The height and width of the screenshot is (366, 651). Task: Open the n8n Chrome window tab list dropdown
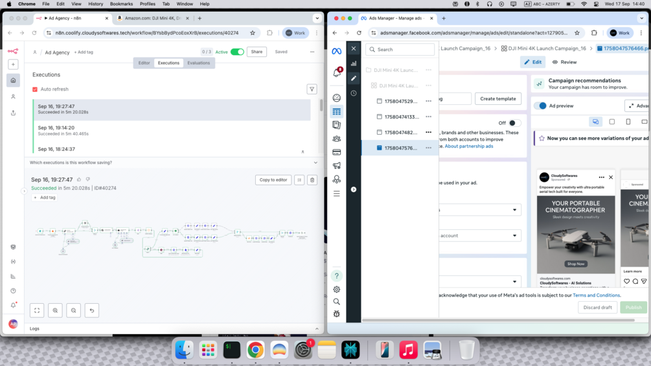click(x=317, y=18)
